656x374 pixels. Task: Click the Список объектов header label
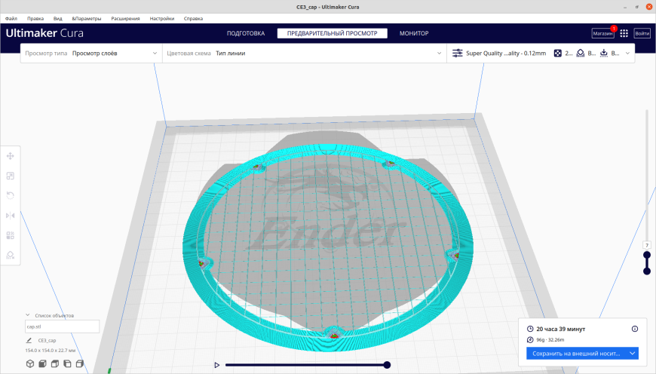pos(54,315)
